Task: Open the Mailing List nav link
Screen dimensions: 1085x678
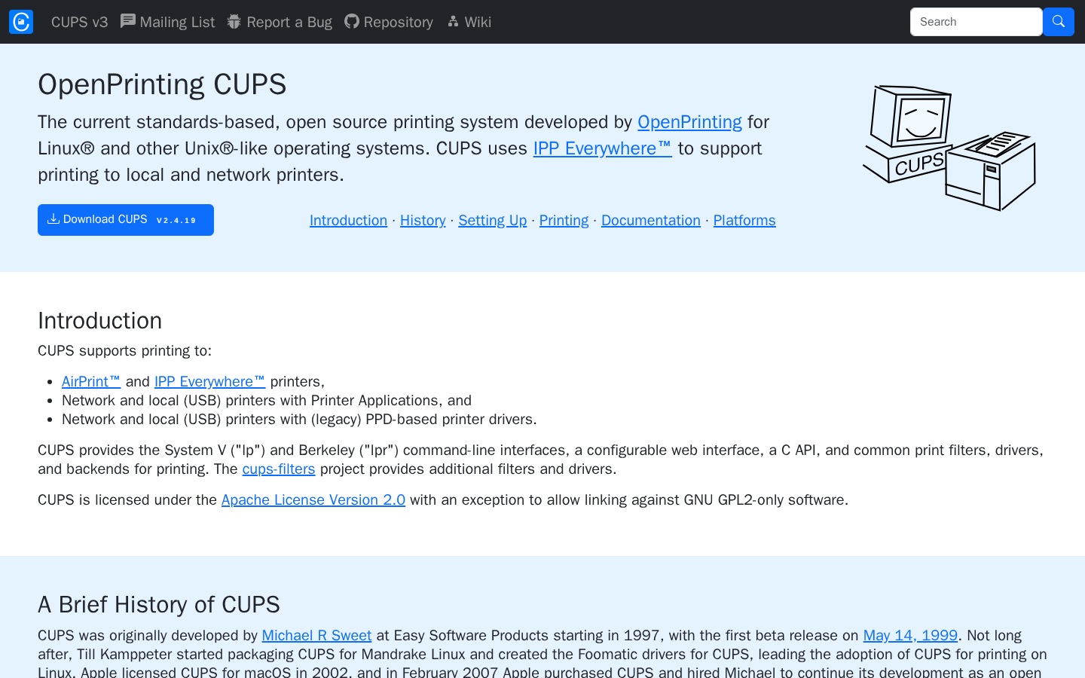Action: click(167, 22)
